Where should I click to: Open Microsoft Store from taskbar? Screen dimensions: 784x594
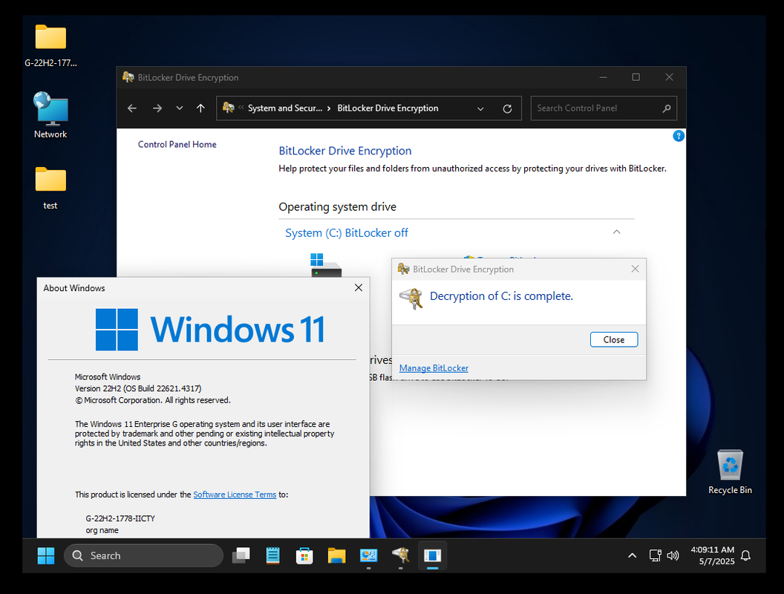(304, 555)
